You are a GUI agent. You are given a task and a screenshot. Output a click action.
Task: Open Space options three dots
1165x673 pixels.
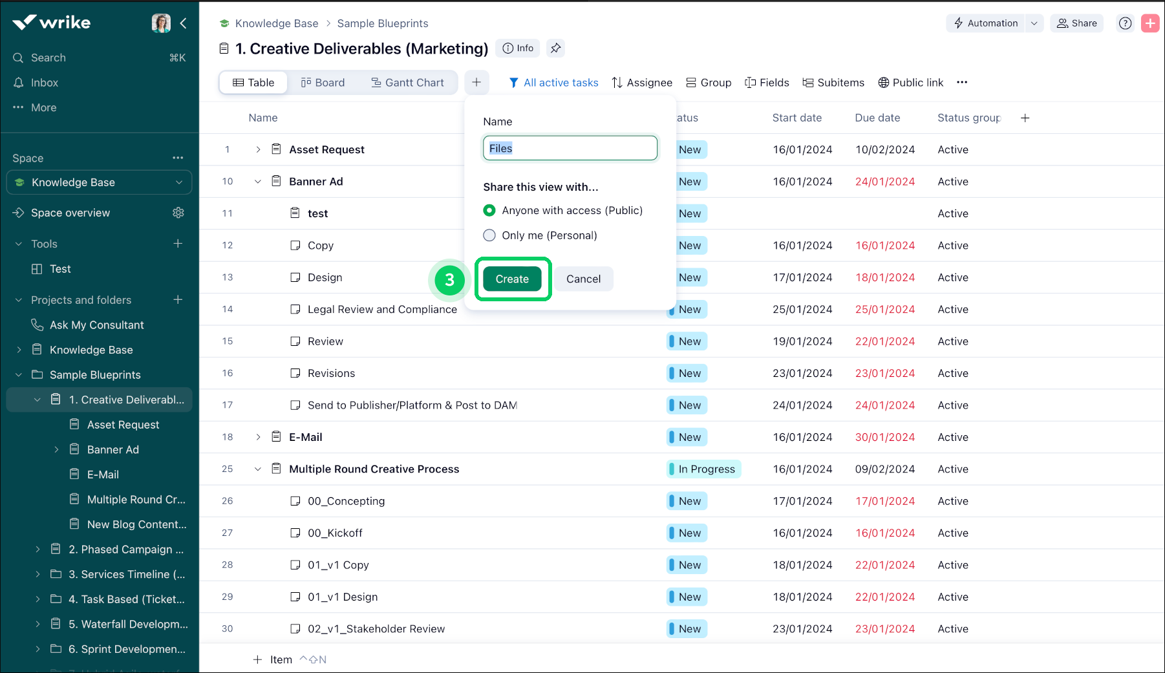(x=178, y=158)
